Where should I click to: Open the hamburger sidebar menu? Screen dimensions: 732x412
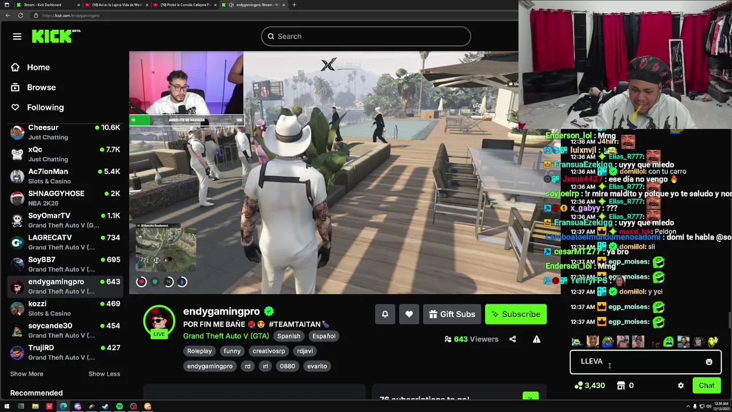tap(17, 37)
